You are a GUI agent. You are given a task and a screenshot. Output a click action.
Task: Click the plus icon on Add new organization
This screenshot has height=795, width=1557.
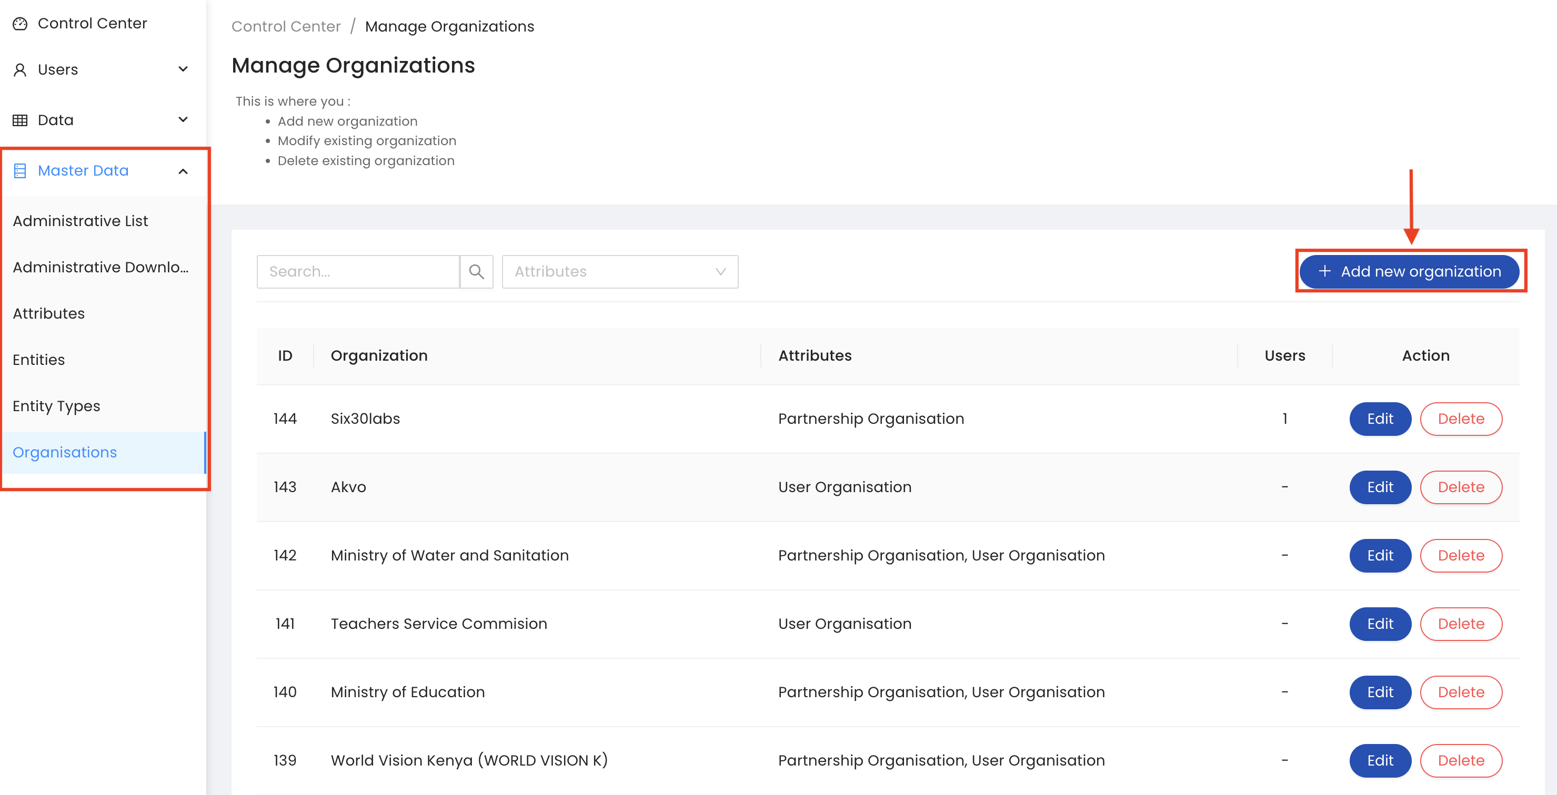[1324, 271]
